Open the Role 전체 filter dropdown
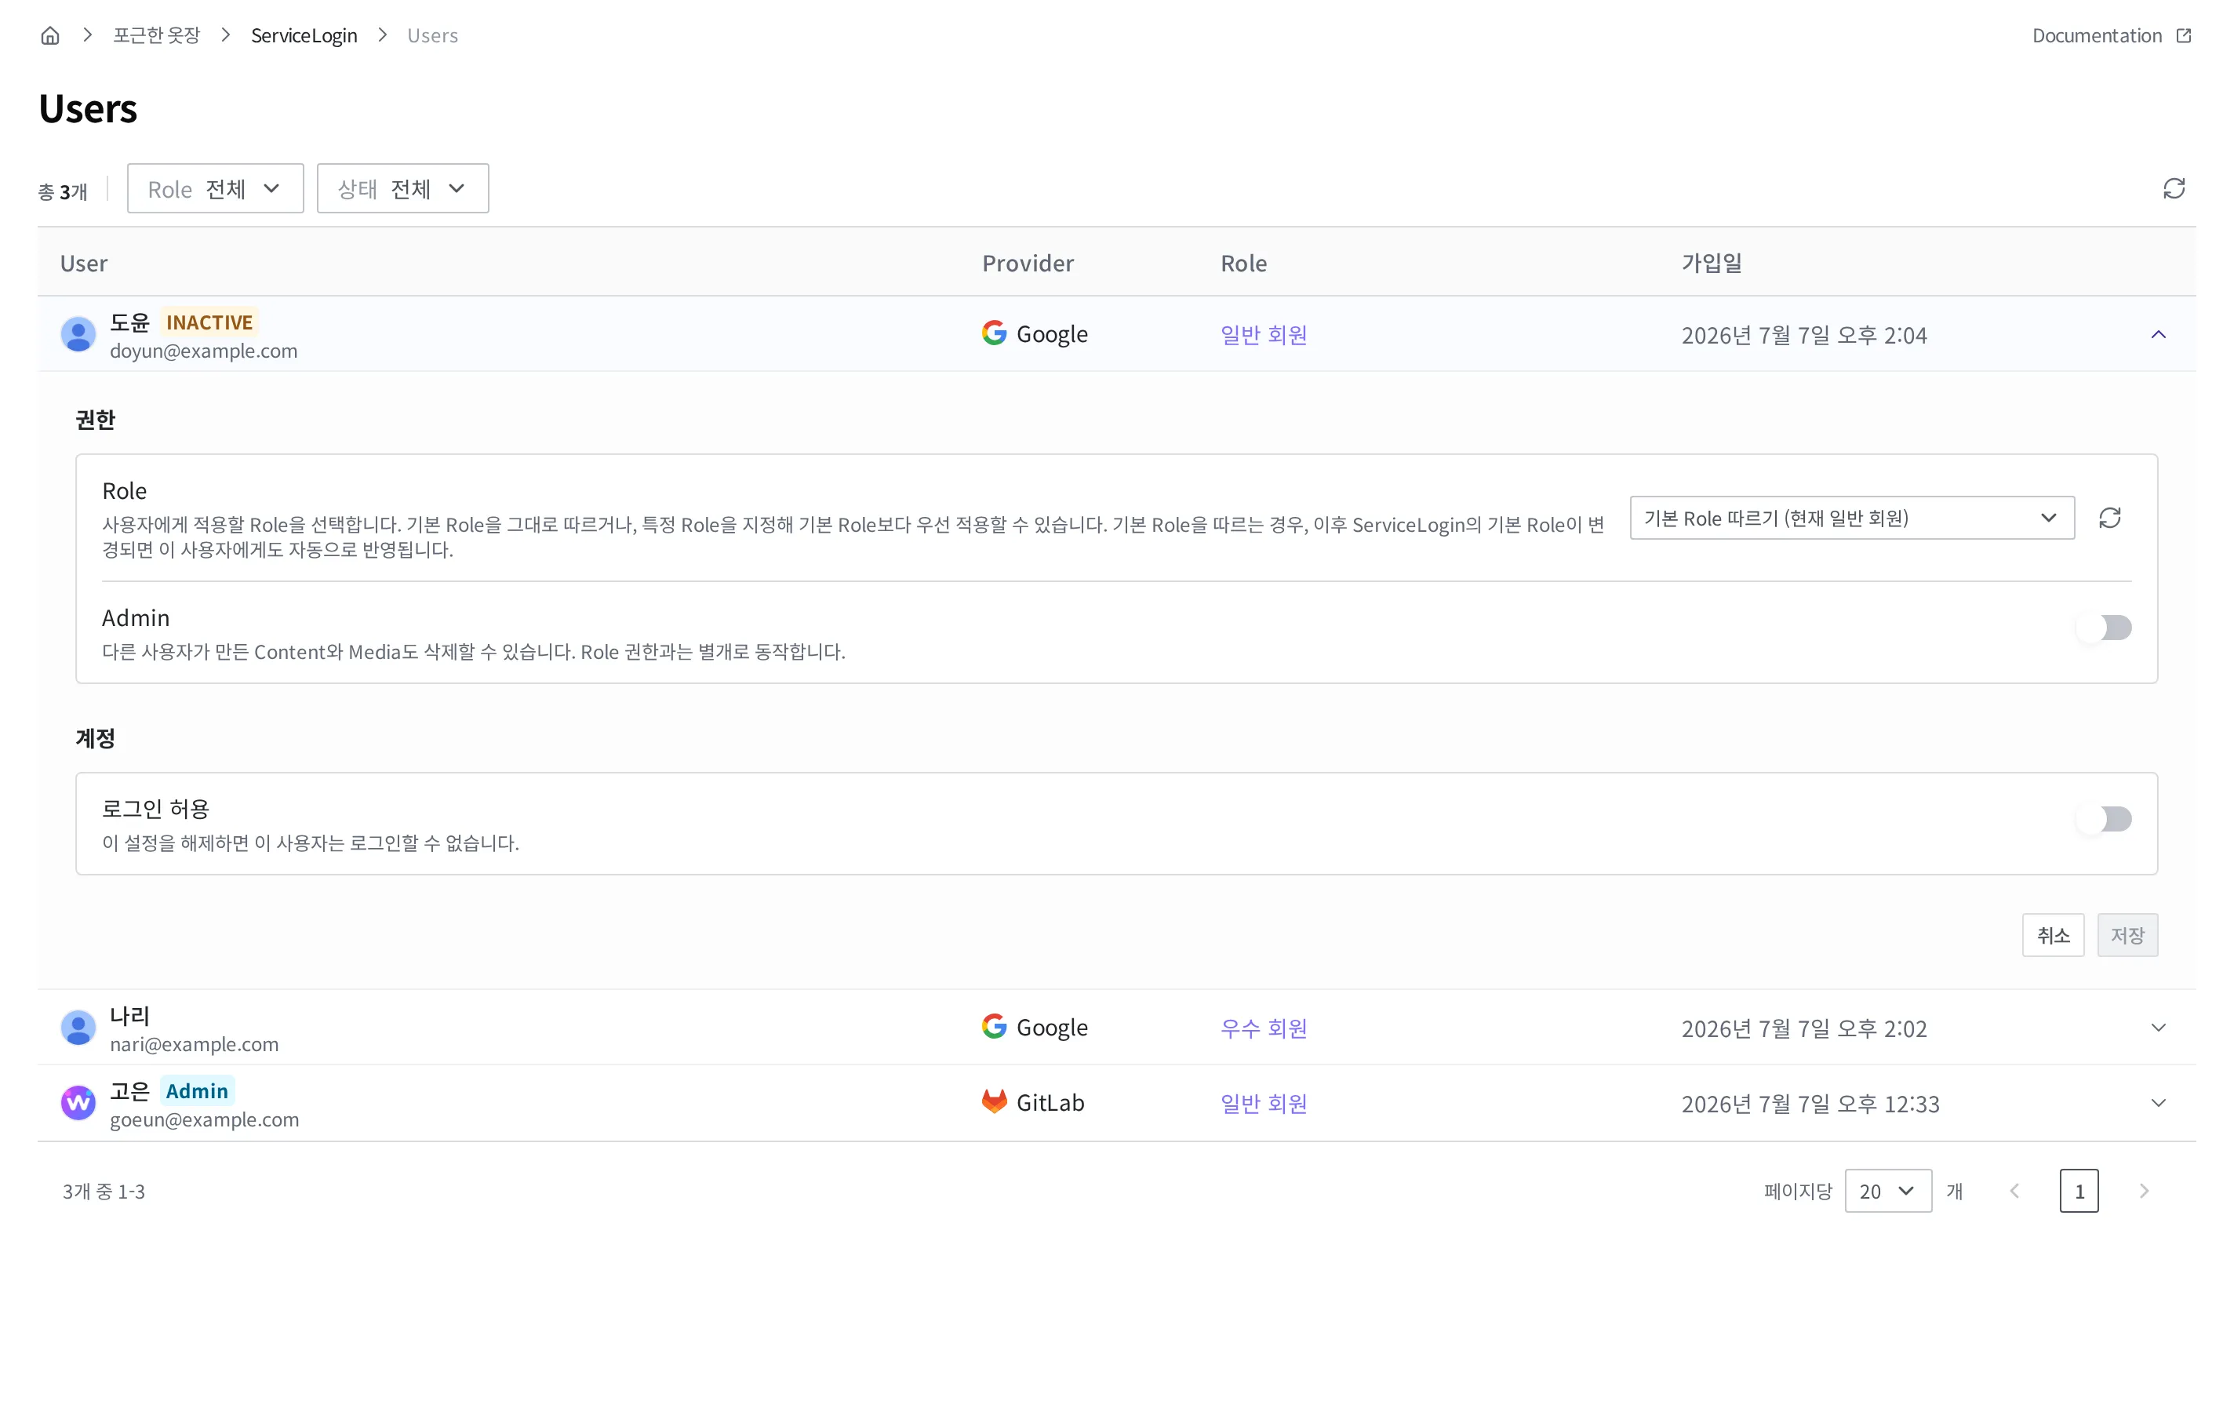 coord(215,188)
